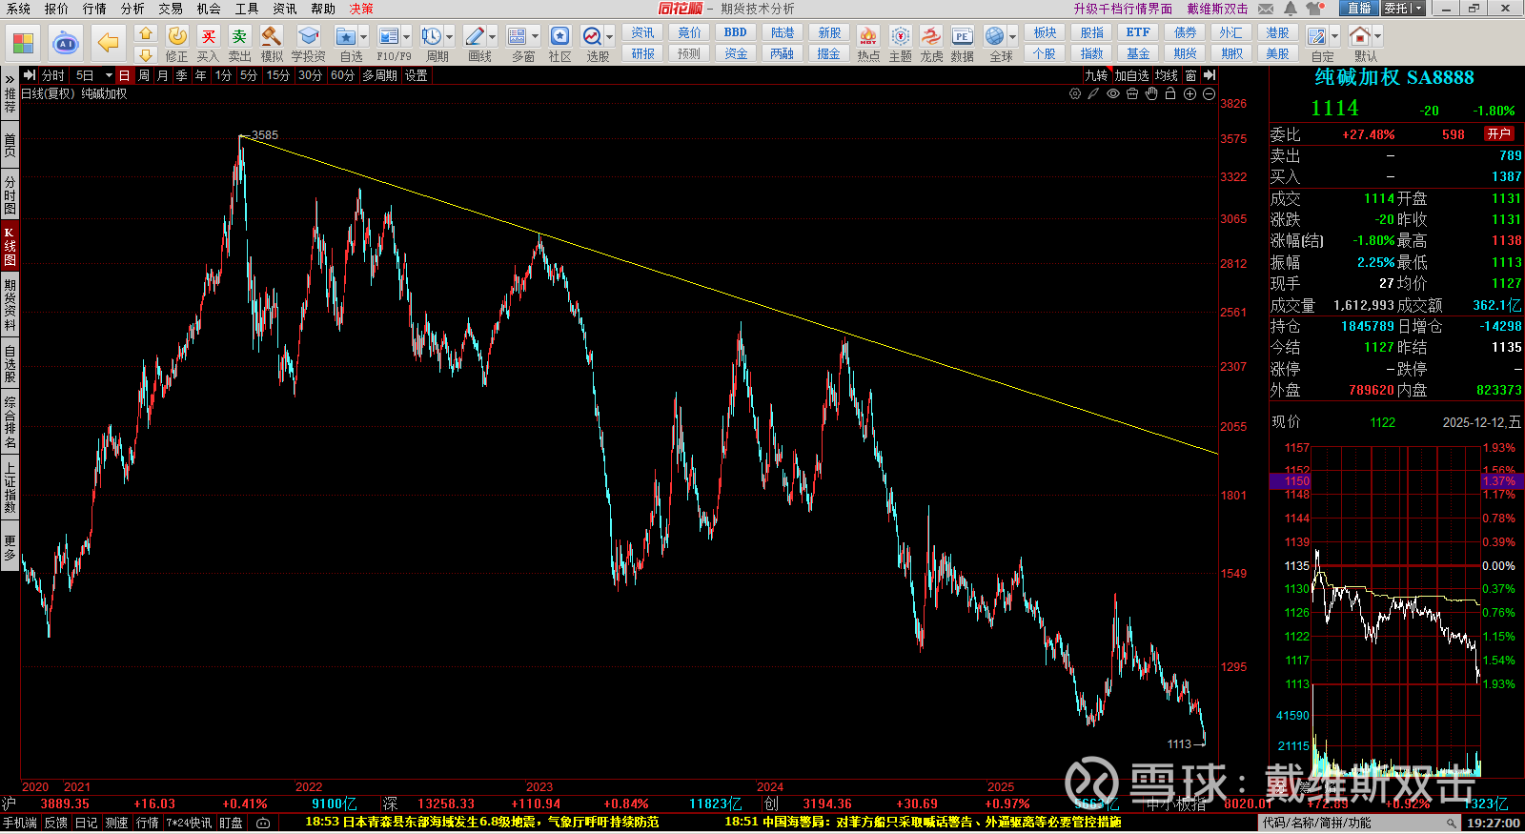Toggle the 直播 live broadcast button
Screen dimensions: 1525x834
click(x=1359, y=9)
